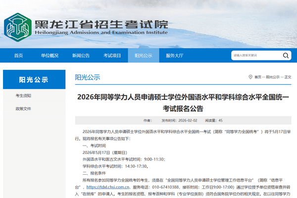The image size is (297, 198).
Task: Click the 正文 breadcrumb text
Action: click(288, 77)
